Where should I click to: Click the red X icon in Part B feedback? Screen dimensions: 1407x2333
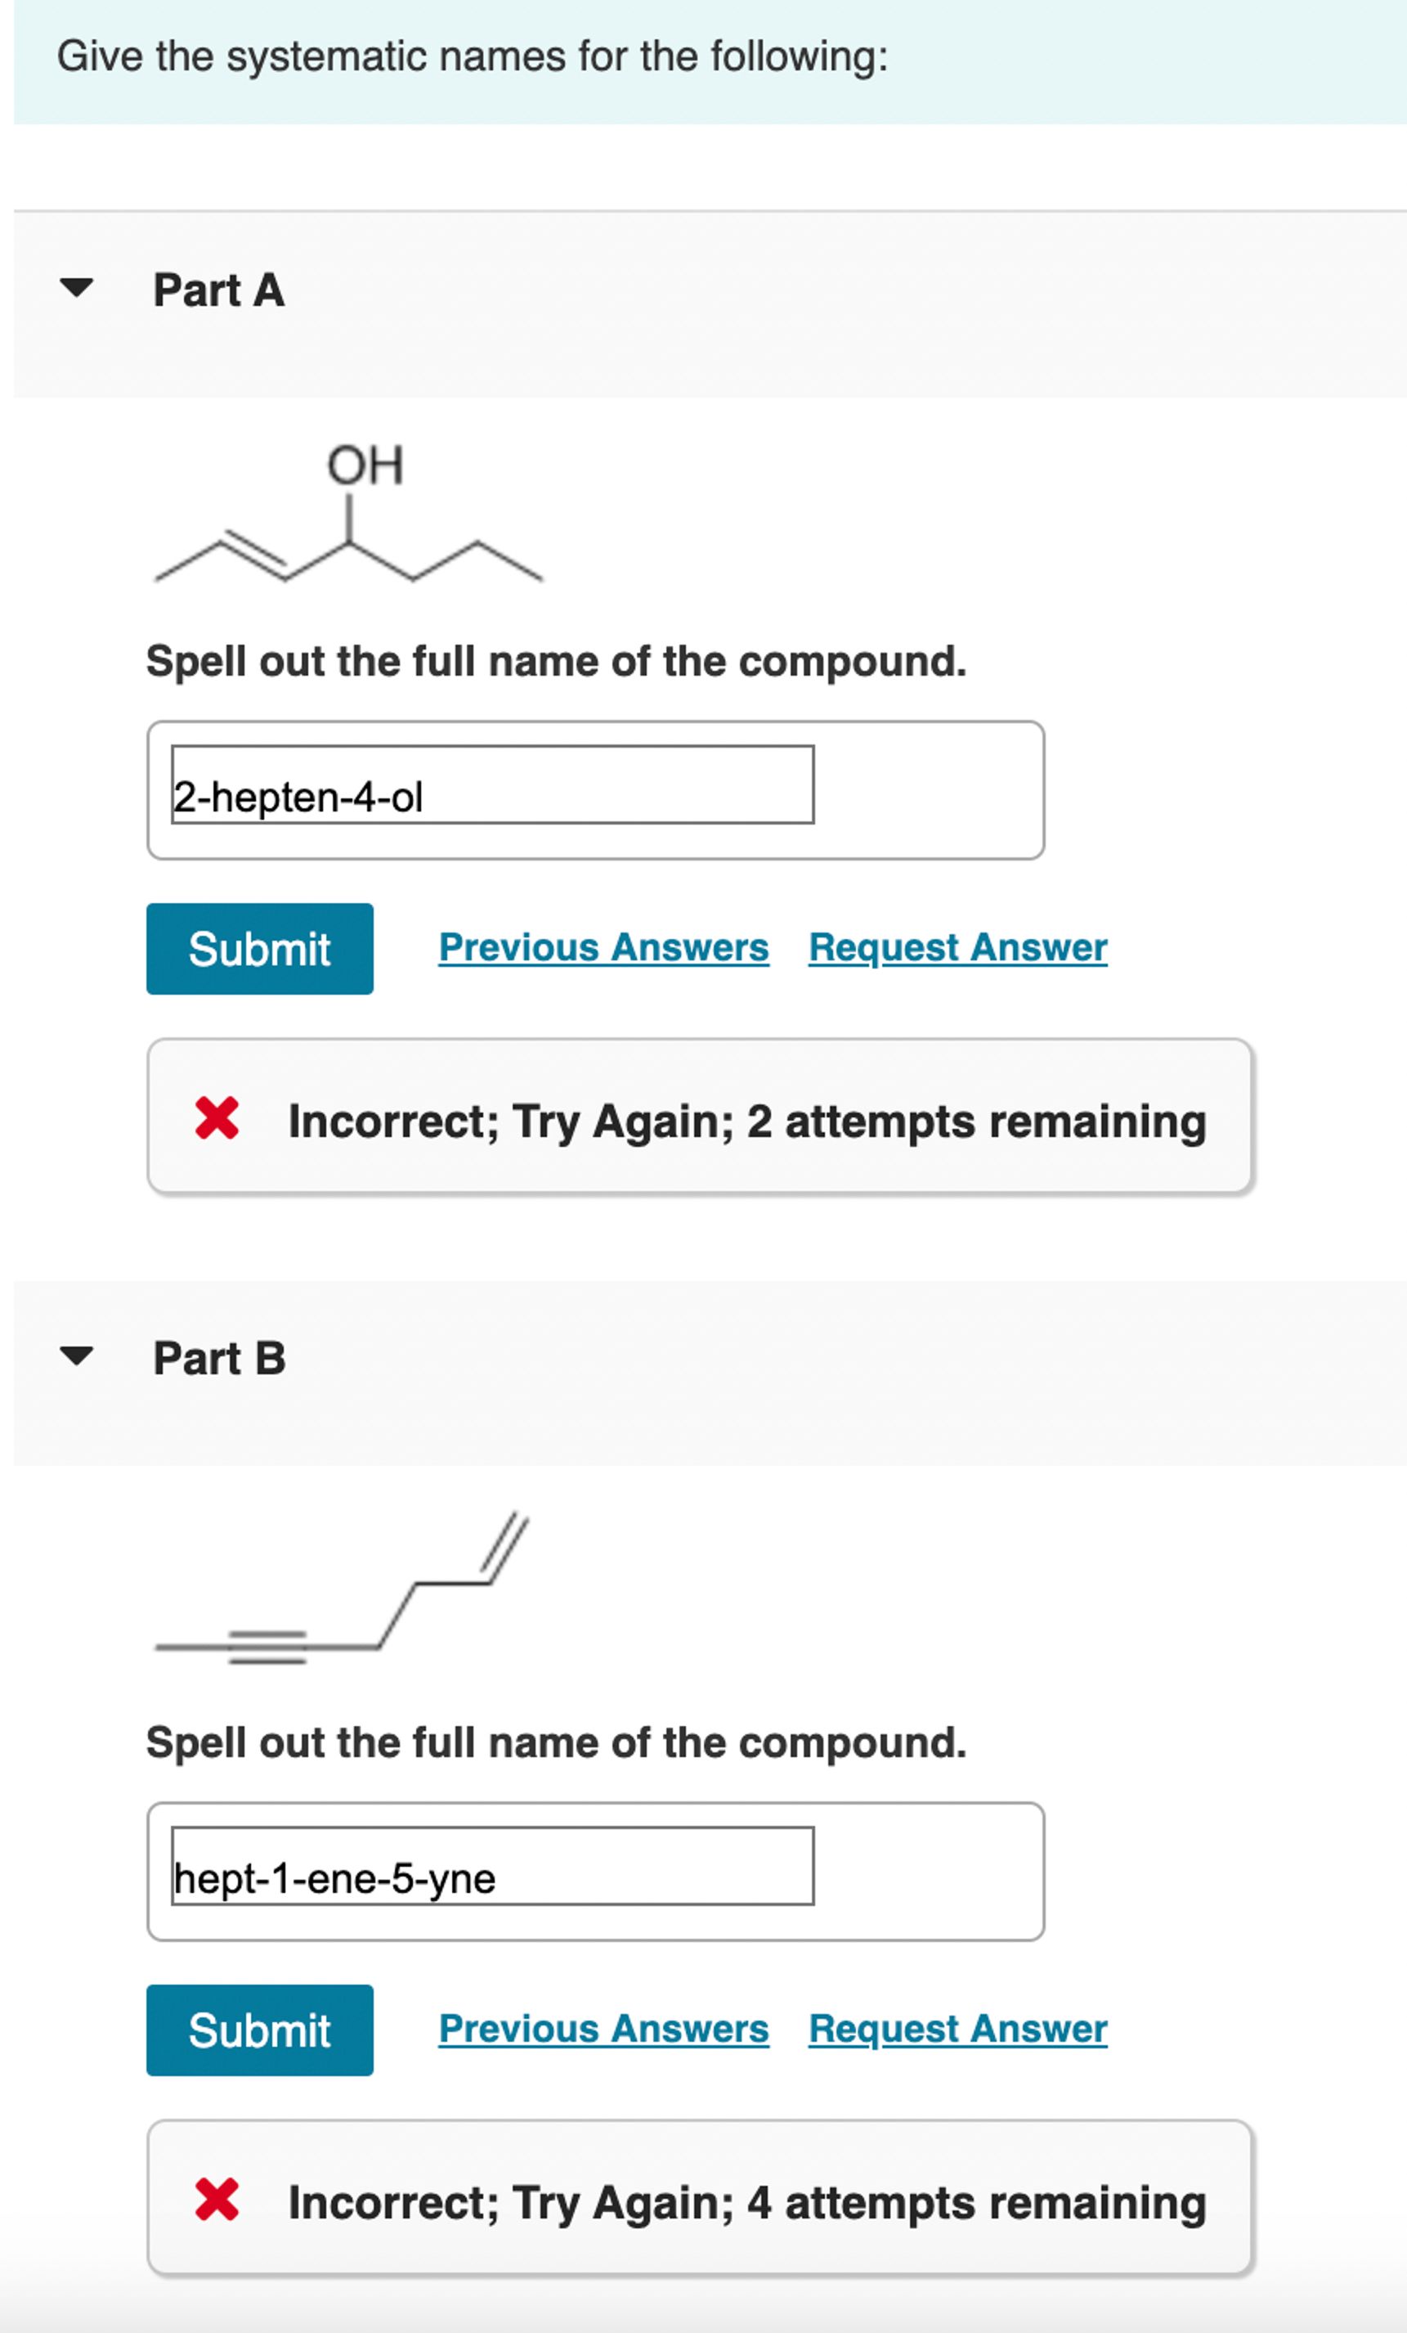(220, 2201)
